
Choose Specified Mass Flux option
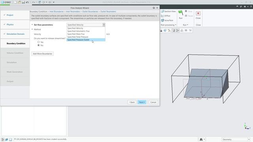pyautogui.click(x=86, y=34)
